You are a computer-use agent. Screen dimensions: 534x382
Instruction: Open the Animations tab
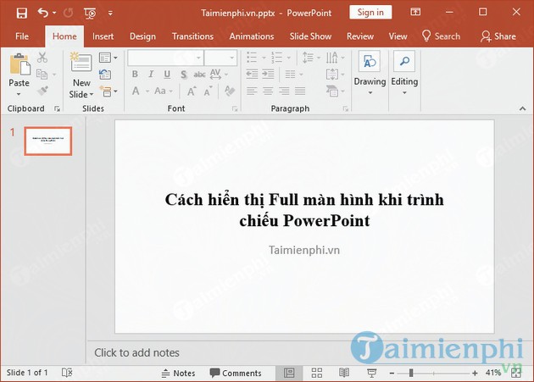[252, 36]
